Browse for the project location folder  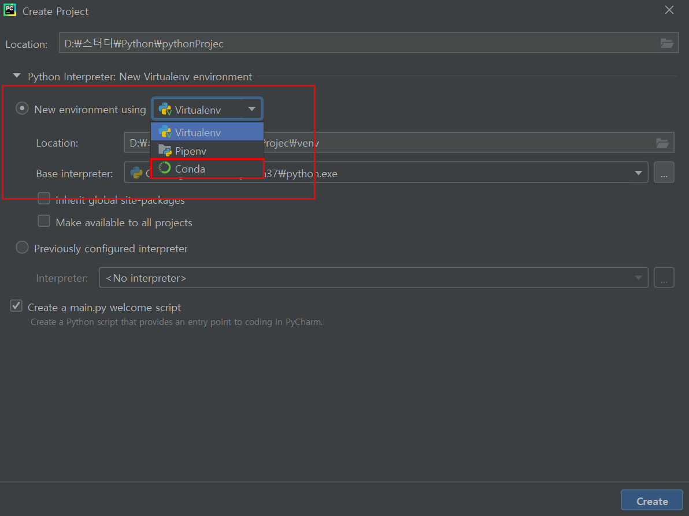[x=666, y=43]
